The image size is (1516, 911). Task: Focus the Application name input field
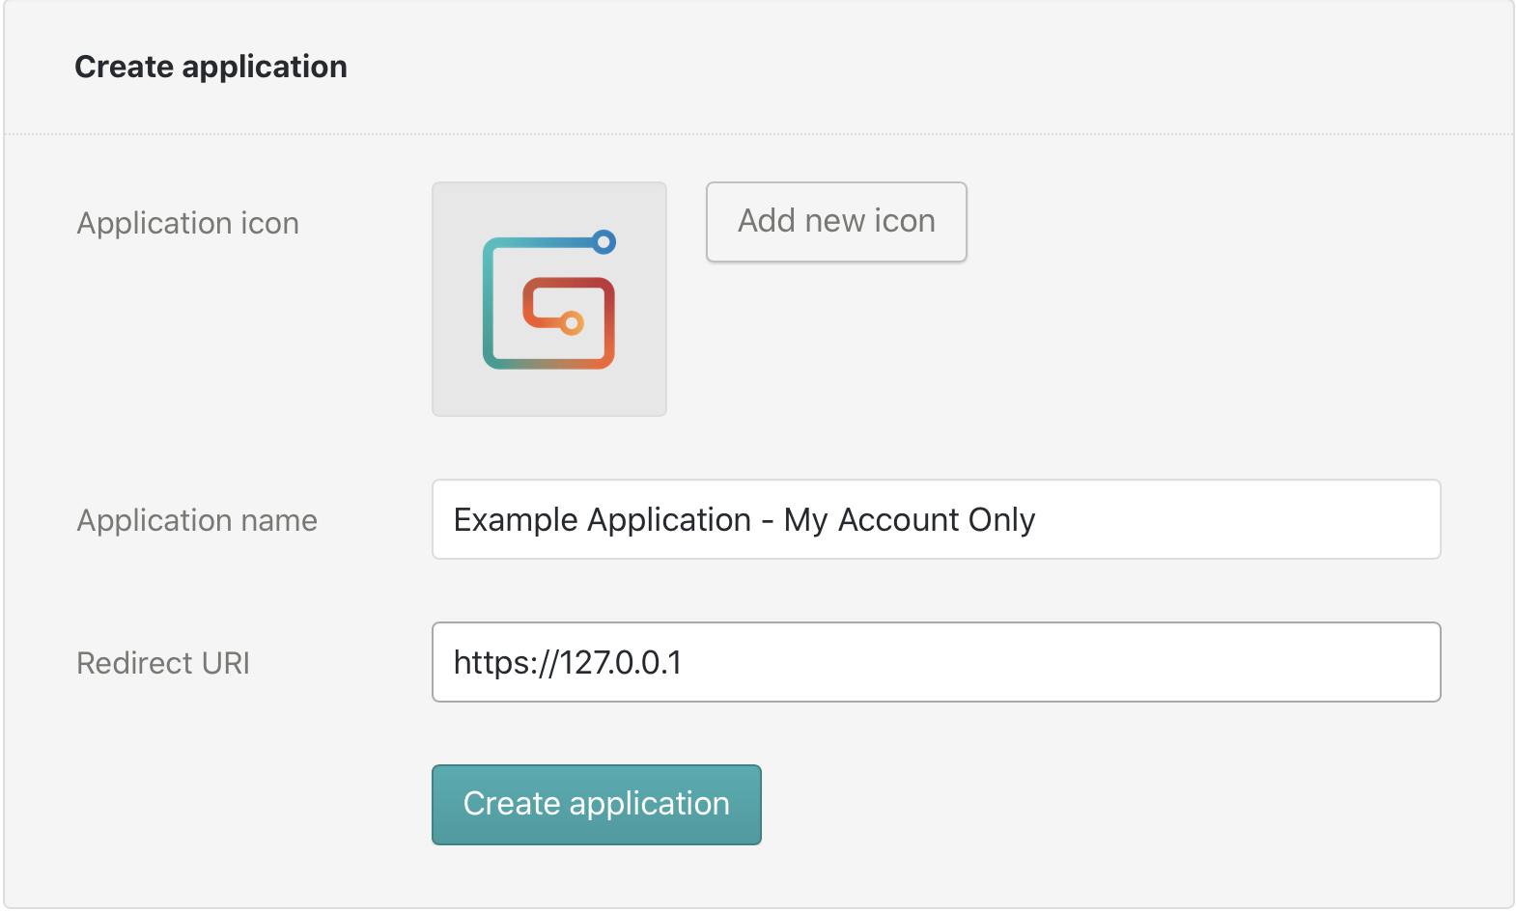tap(936, 519)
